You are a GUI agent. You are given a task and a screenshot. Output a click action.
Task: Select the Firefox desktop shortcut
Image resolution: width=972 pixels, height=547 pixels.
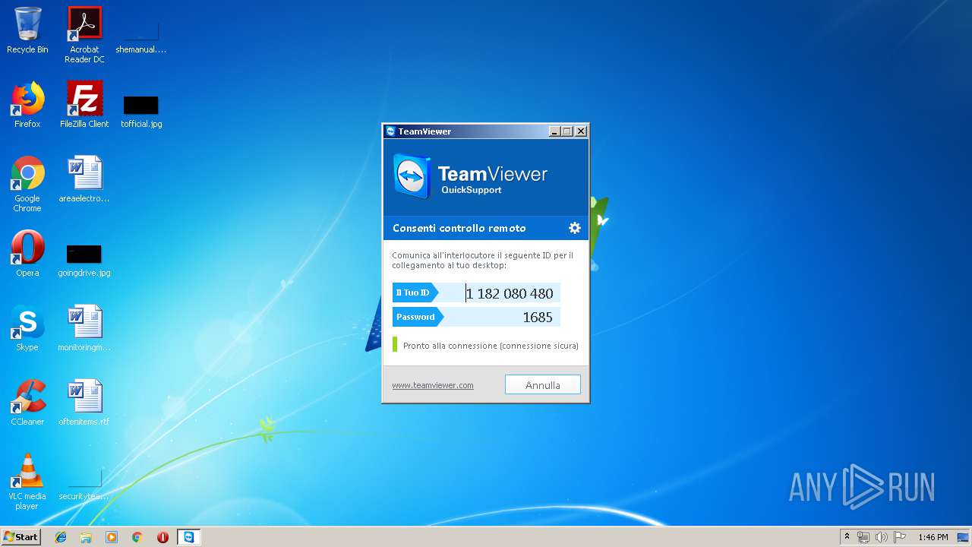(x=27, y=105)
